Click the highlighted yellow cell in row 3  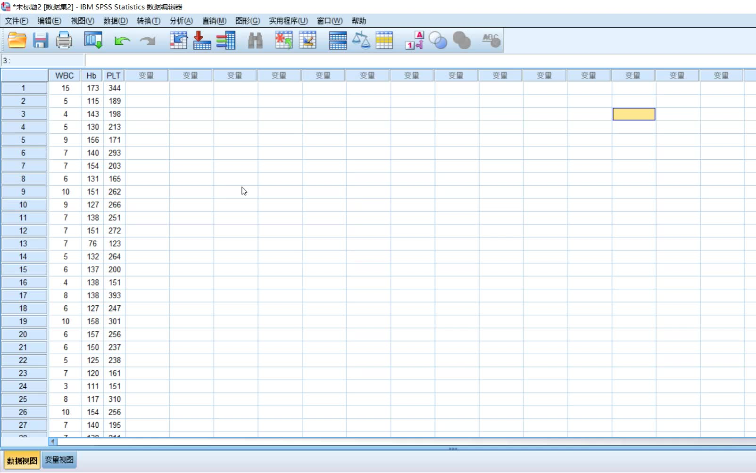pyautogui.click(x=634, y=114)
